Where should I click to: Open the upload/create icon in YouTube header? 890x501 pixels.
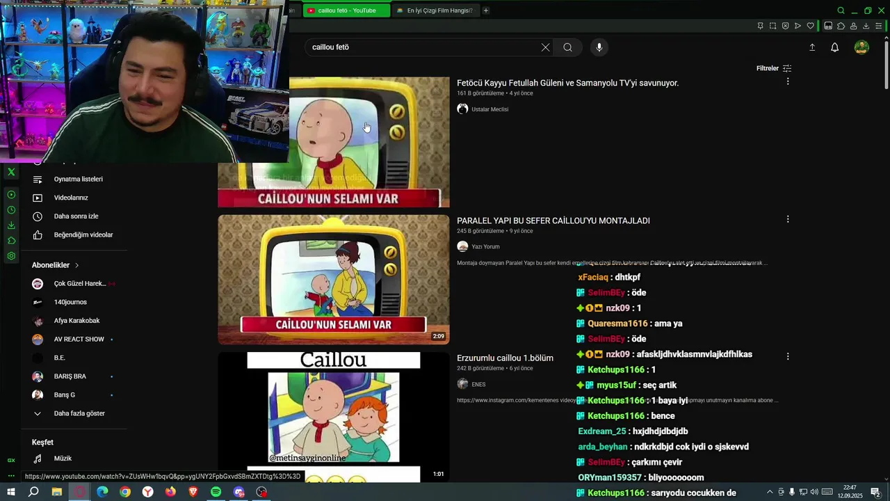(x=812, y=47)
